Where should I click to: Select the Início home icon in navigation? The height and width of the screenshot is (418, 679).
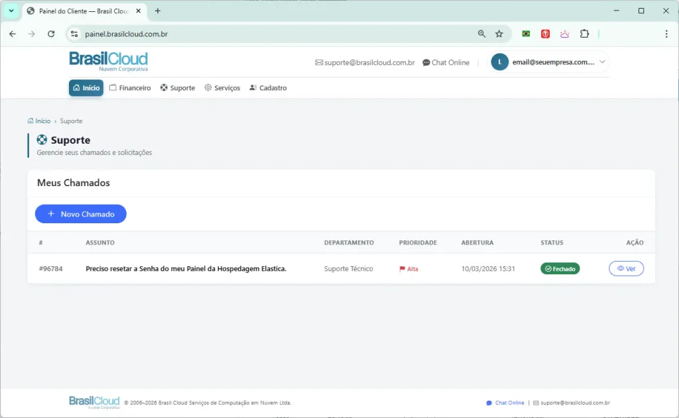pos(78,87)
